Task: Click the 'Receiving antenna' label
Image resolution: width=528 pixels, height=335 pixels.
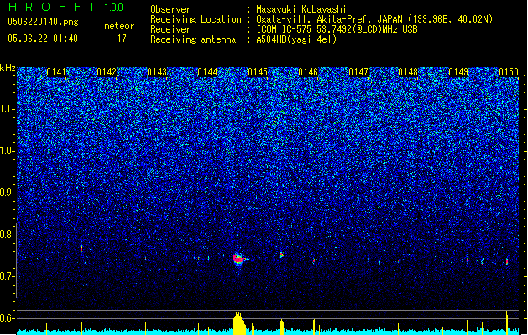Action: [193, 39]
